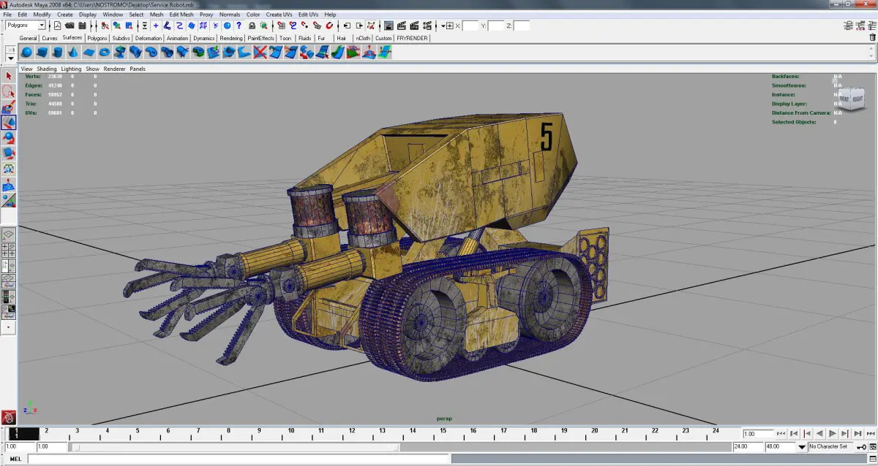
Task: Select the arrow Select tool
Action: click(9, 76)
